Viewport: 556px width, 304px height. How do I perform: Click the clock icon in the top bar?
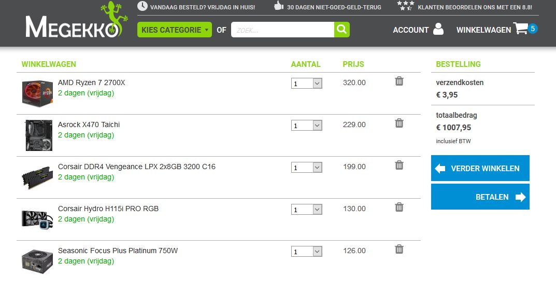(x=142, y=6)
